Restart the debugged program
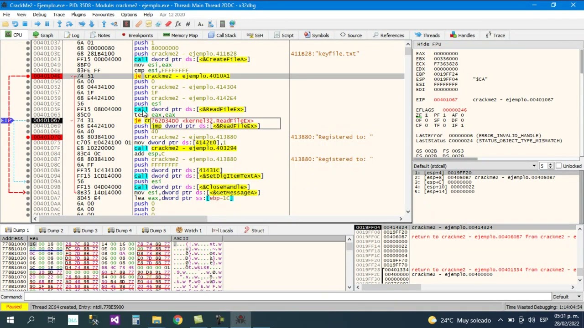Viewport: 584px width, 328px height. (x=15, y=24)
